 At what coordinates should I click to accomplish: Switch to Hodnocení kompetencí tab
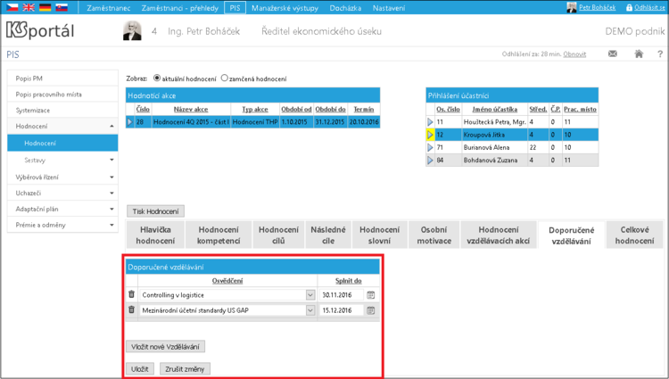pos(219,235)
